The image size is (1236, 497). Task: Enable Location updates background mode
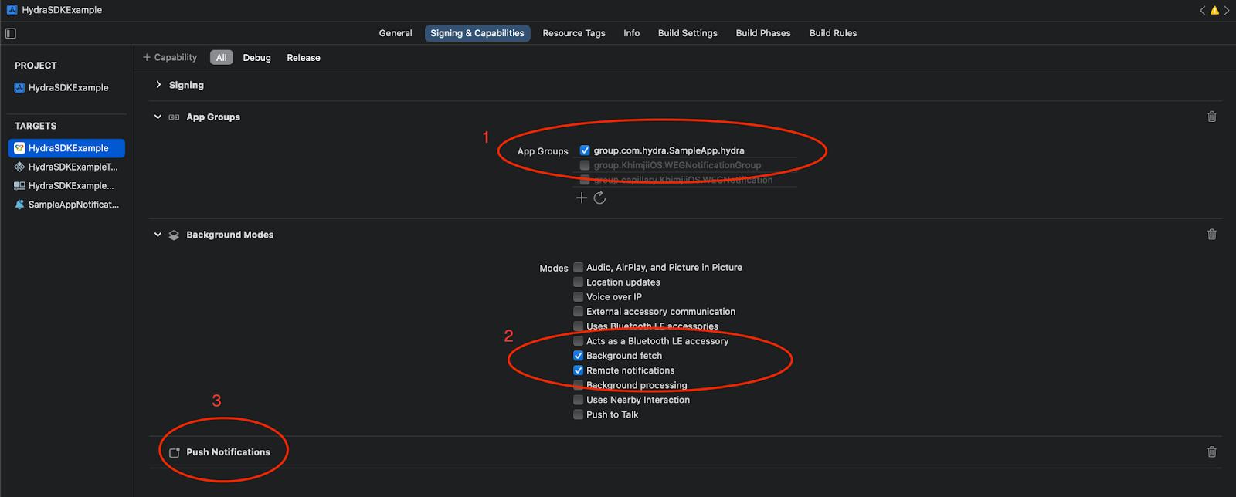pyautogui.click(x=578, y=282)
